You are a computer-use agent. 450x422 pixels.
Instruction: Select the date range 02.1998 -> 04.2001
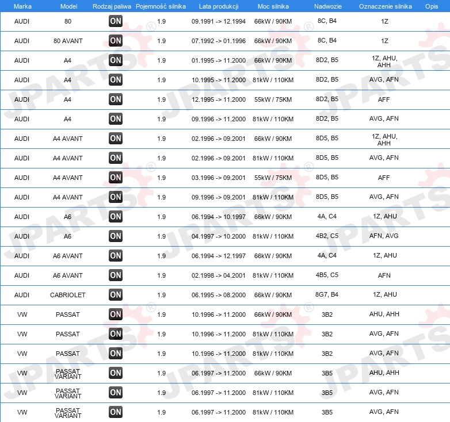219,275
